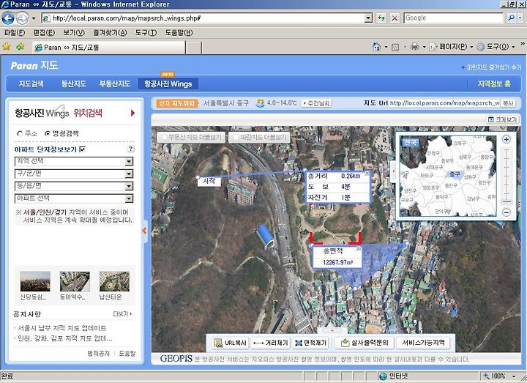
Task: Refresh the page with the green arrows icon
Action: click(x=381, y=18)
